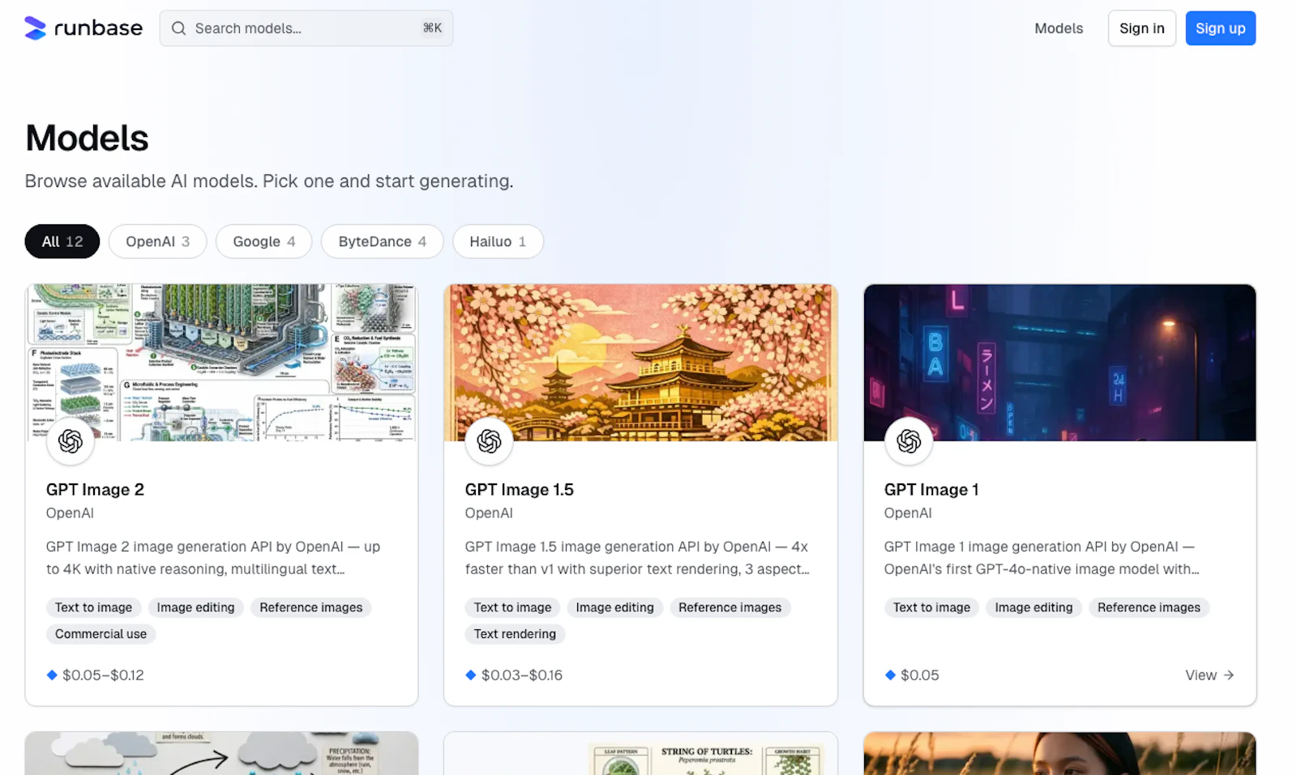This screenshot has width=1297, height=775.
Task: Click the OpenAI logo on GPT Image 2 card
Action: (x=71, y=441)
